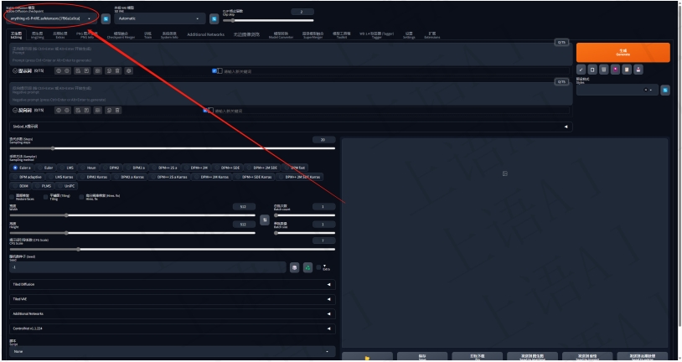Switch to the PNG Info tab
Image resolution: width=682 pixels, height=362 pixels.
(86, 35)
